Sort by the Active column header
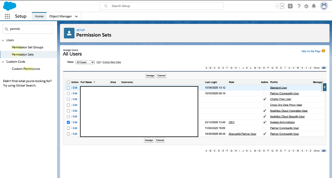 (264, 82)
